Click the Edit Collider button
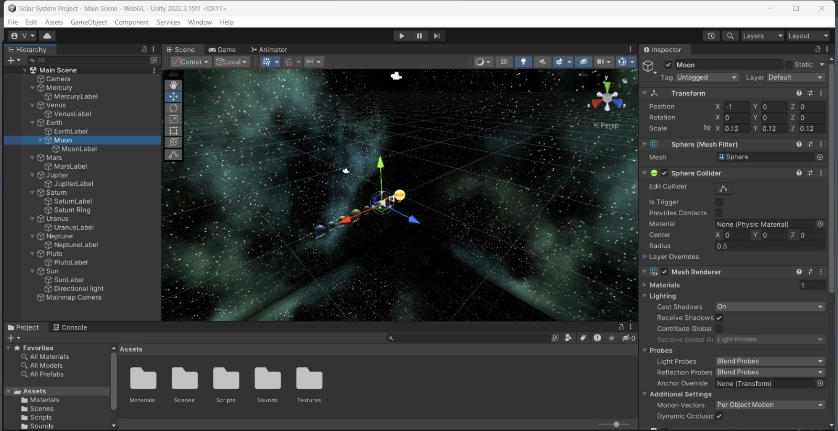Screen dimensions: 838x431 pyautogui.click(x=723, y=189)
